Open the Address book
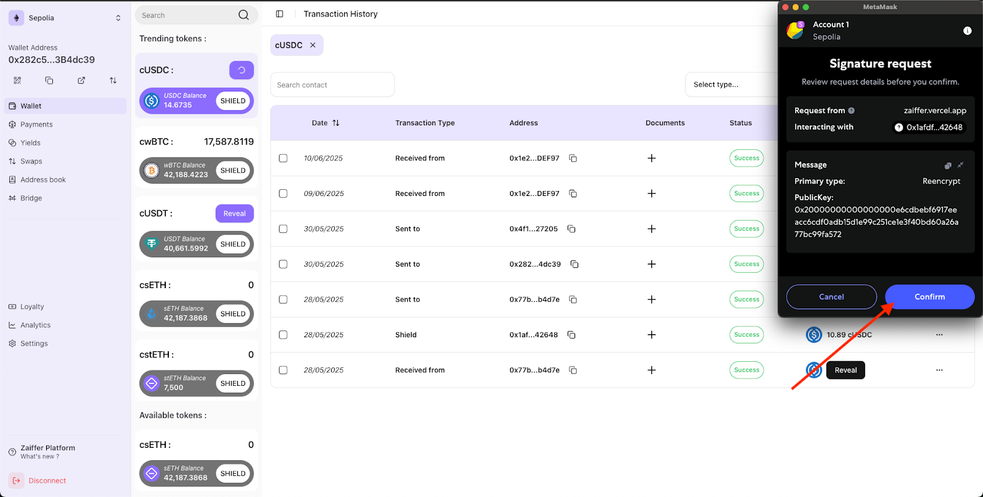The image size is (983, 497). 65,180
